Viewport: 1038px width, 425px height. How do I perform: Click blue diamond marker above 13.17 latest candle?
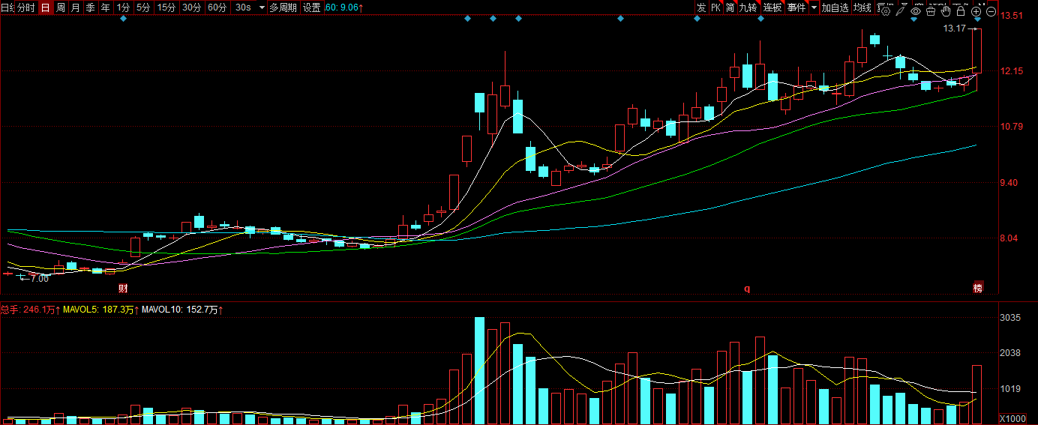(978, 19)
